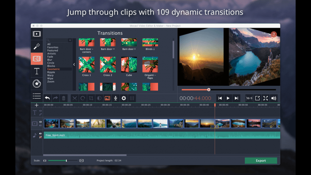The width and height of the screenshot is (311, 175).
Task: Click the Export button
Action: [261, 161]
